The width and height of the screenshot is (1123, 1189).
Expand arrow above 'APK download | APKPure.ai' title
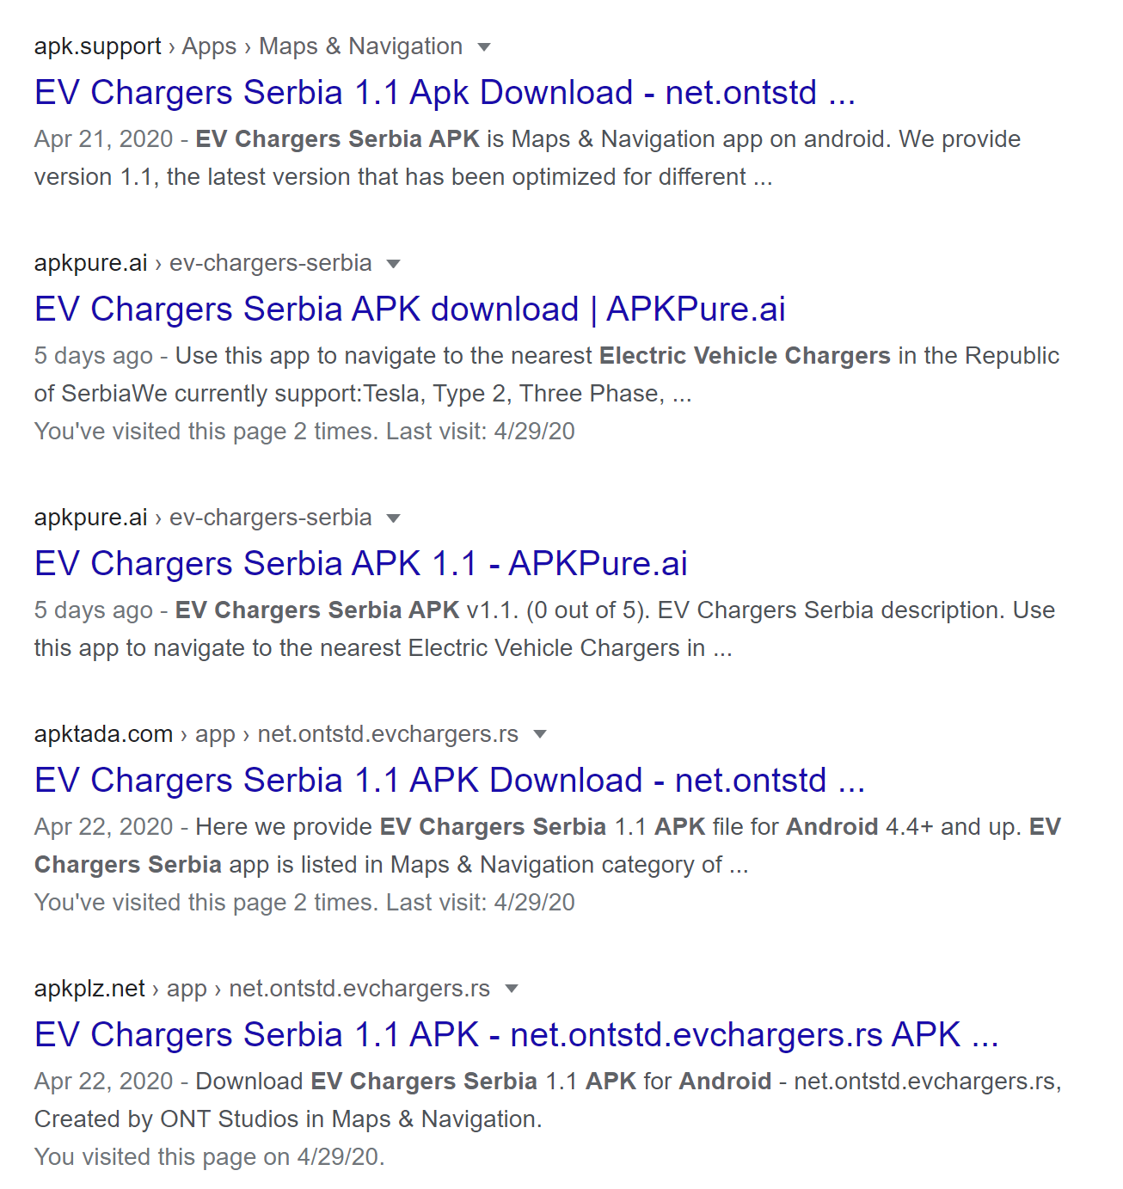pyautogui.click(x=394, y=264)
